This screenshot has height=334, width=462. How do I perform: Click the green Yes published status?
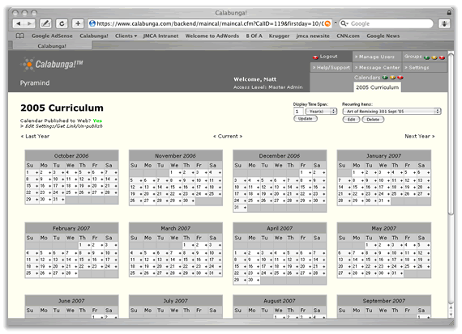click(x=97, y=120)
